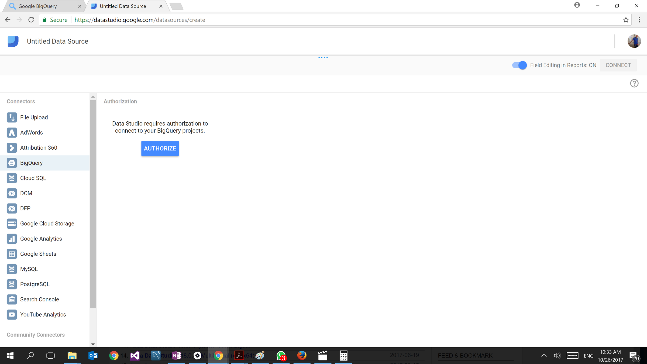Select the File Upload connector icon
Image resolution: width=647 pixels, height=364 pixels.
point(12,117)
